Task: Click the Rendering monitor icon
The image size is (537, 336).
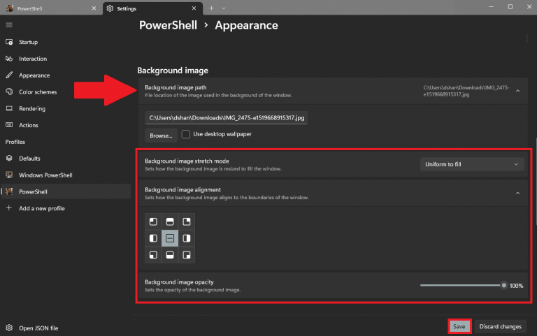Action: click(x=9, y=108)
